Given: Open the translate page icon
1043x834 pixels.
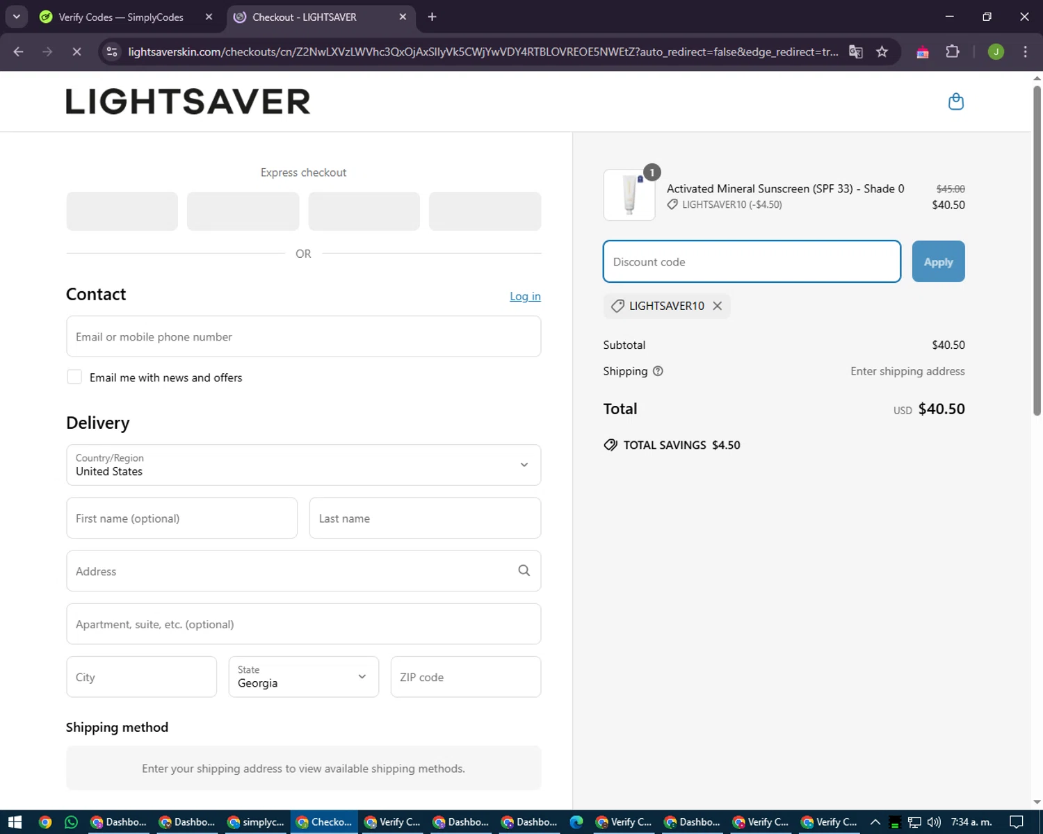Looking at the screenshot, I should pyautogui.click(x=856, y=52).
